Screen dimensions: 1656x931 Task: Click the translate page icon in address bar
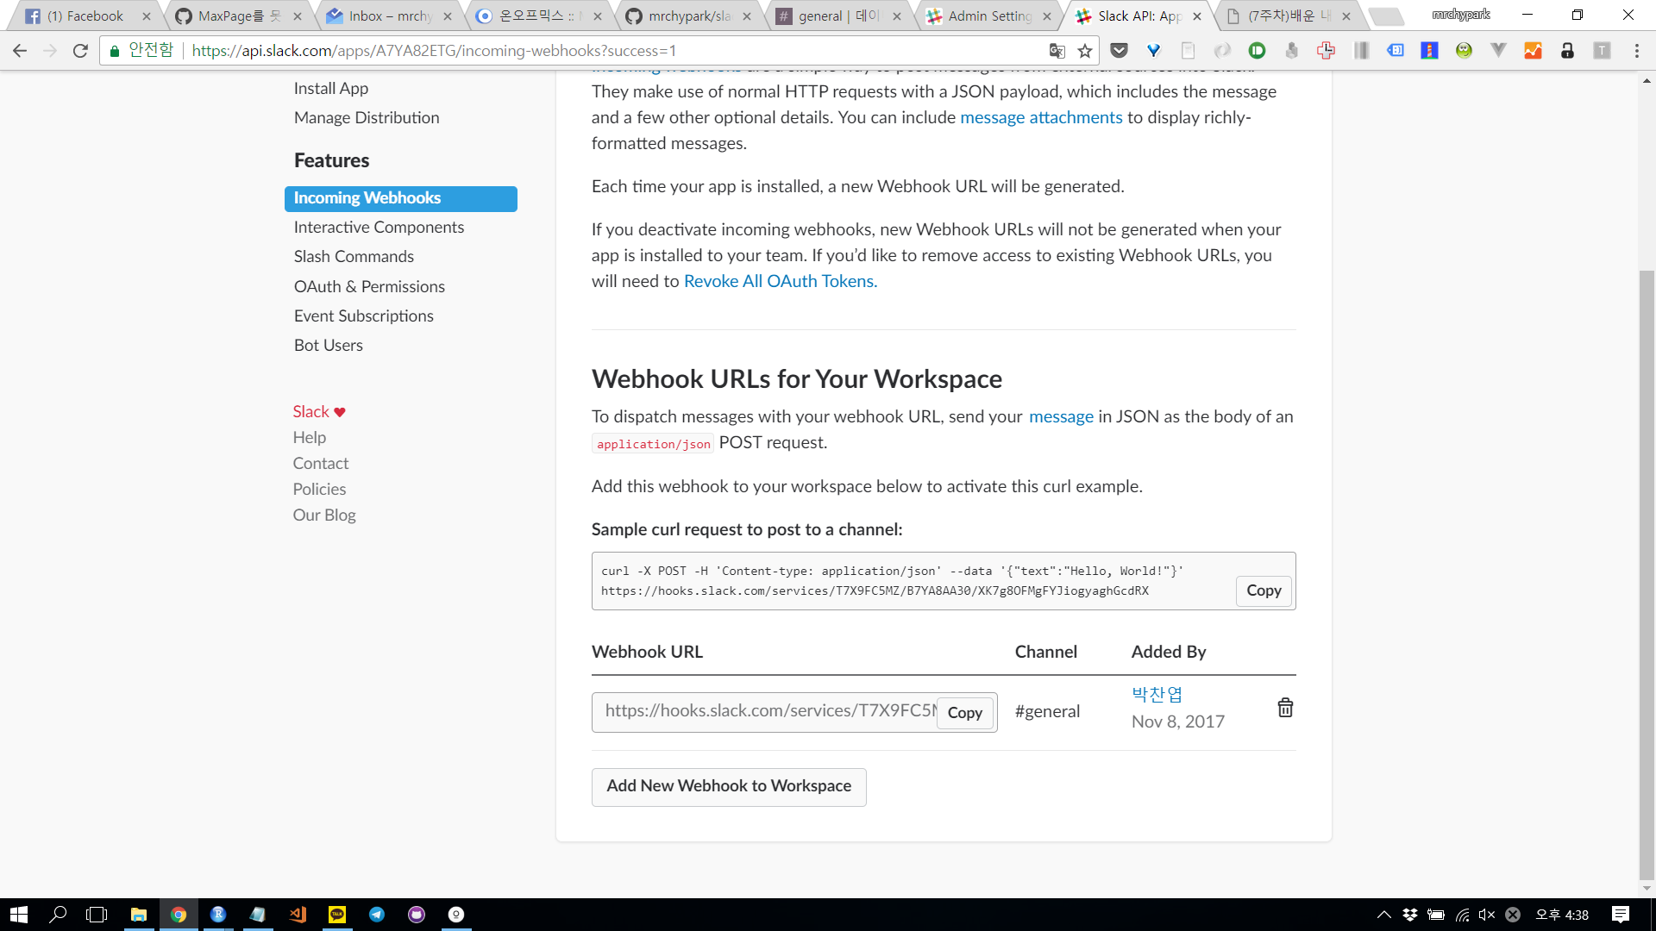[x=1057, y=51]
